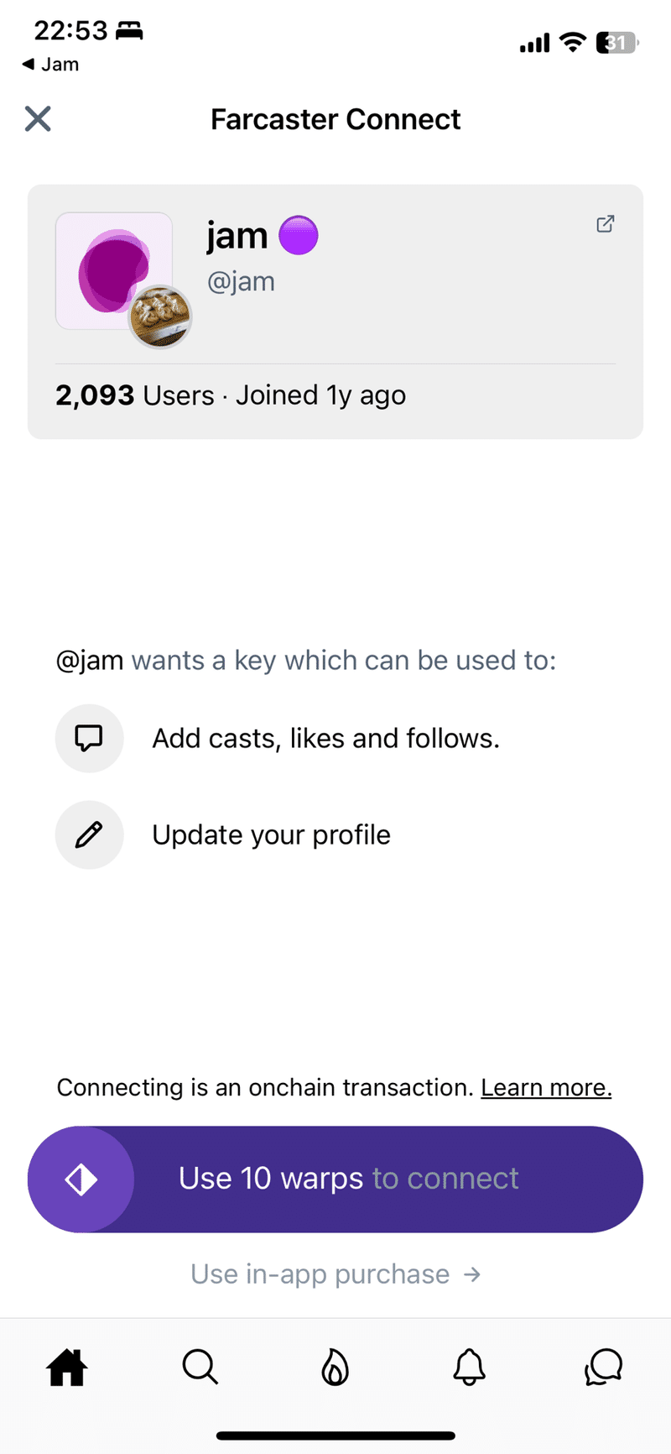This screenshot has width=671, height=1454.
Task: Tap the diamond warps slider handle
Action: pos(81,1179)
